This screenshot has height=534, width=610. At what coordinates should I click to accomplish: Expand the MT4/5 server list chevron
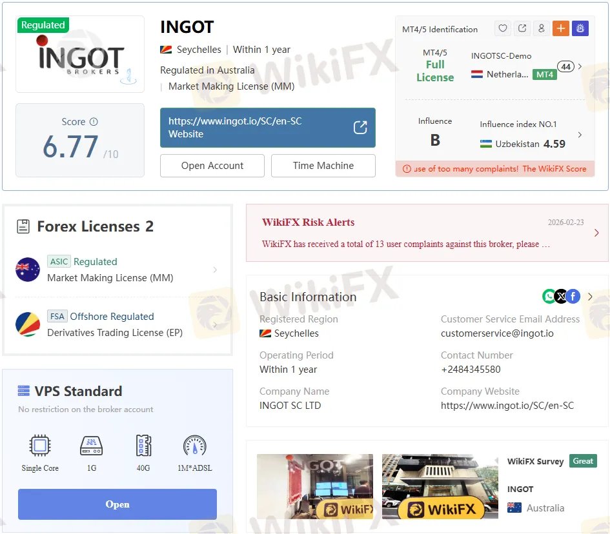[580, 66]
